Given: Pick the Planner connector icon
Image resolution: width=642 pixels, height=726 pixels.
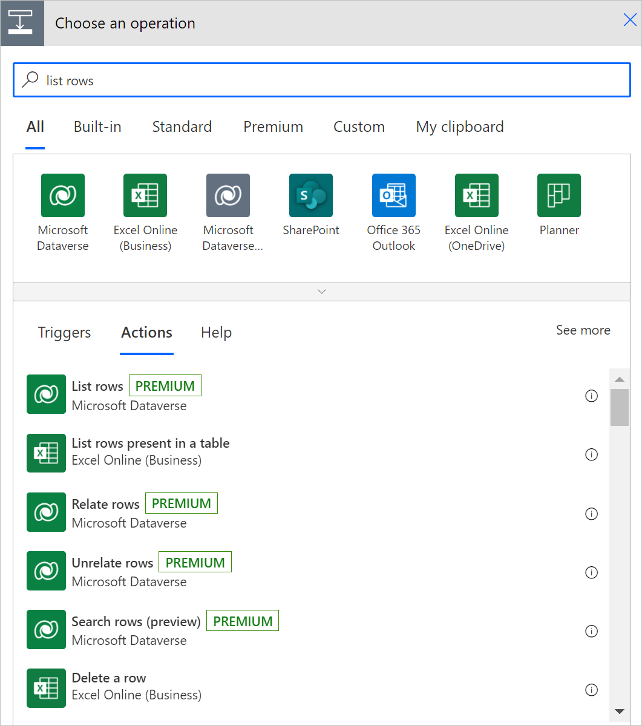Looking at the screenshot, I should tap(559, 195).
